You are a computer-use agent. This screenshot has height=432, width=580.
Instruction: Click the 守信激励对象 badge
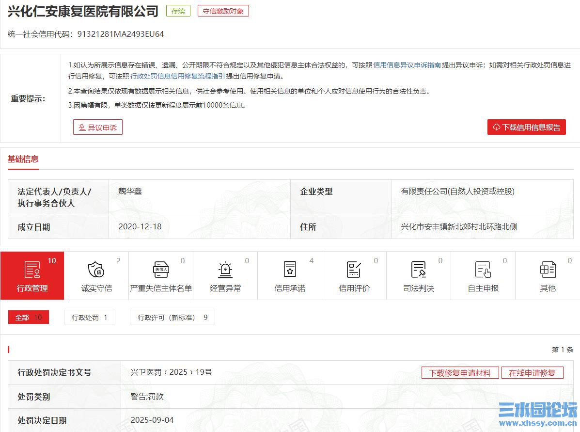(x=223, y=11)
